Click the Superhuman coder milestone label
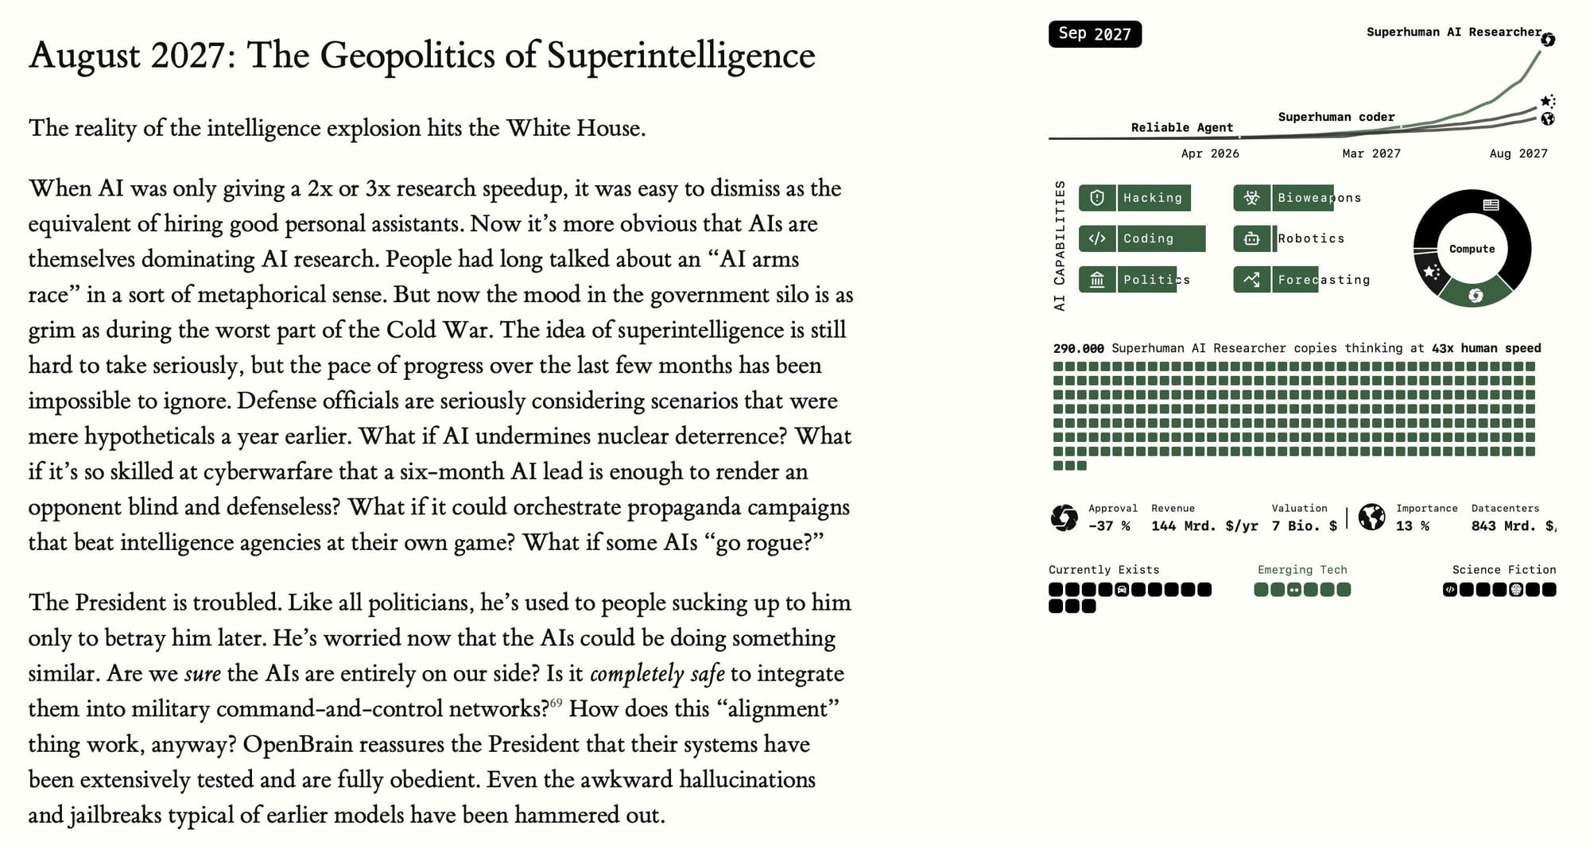 [1336, 117]
